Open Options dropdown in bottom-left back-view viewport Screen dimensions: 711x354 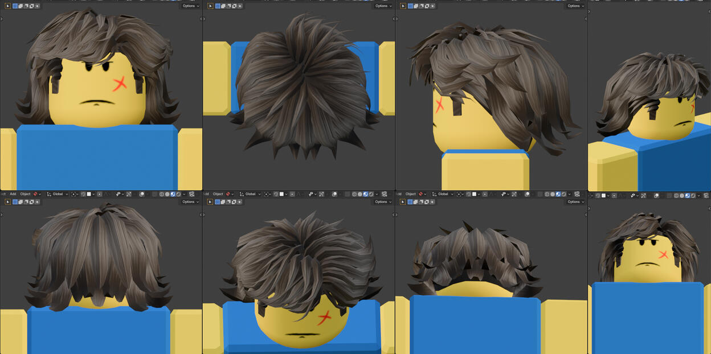[190, 201]
